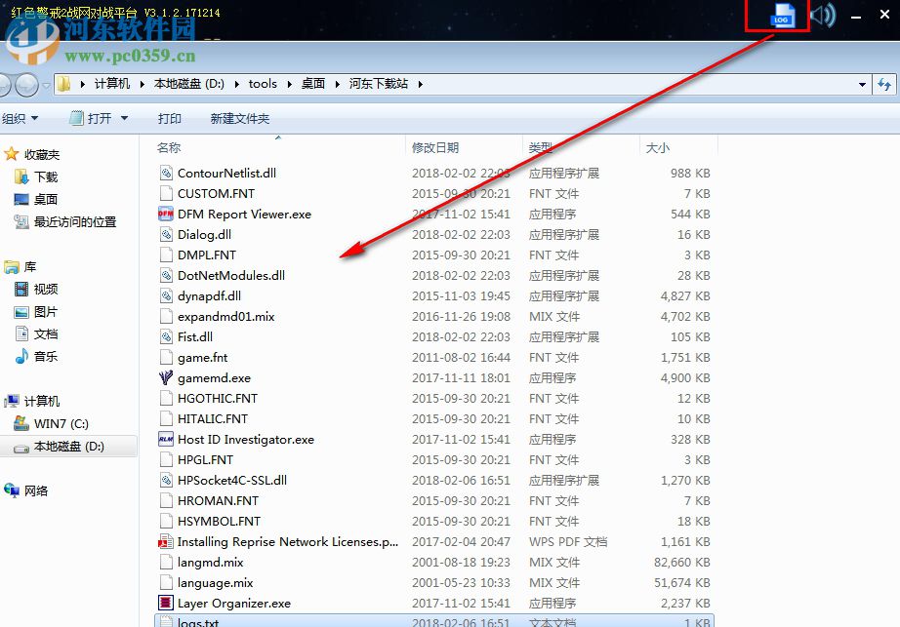Screen dimensions: 900x627
Task: Select 库 in the sidebar
Action: coord(30,266)
